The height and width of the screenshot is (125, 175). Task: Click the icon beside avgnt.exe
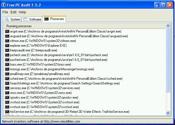point(7,31)
